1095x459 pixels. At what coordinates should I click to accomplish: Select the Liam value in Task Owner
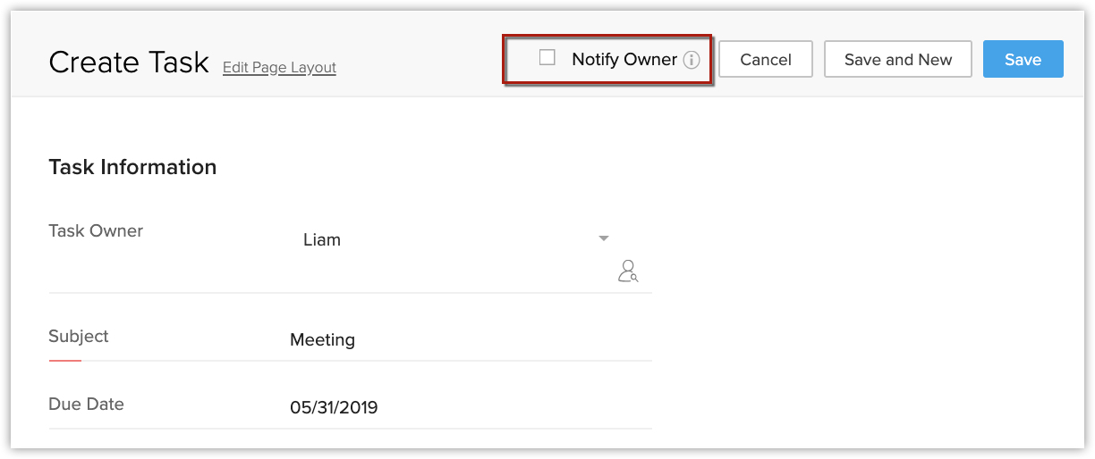pyautogui.click(x=322, y=240)
